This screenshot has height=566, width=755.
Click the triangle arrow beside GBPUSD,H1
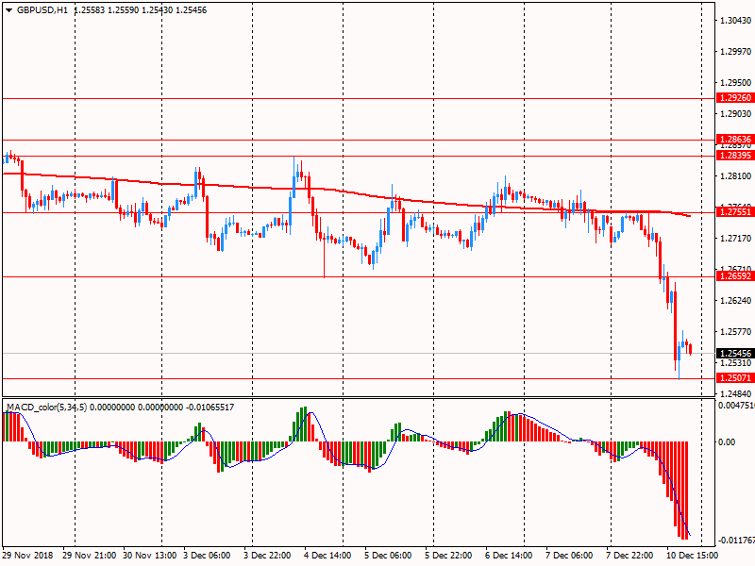[8, 9]
